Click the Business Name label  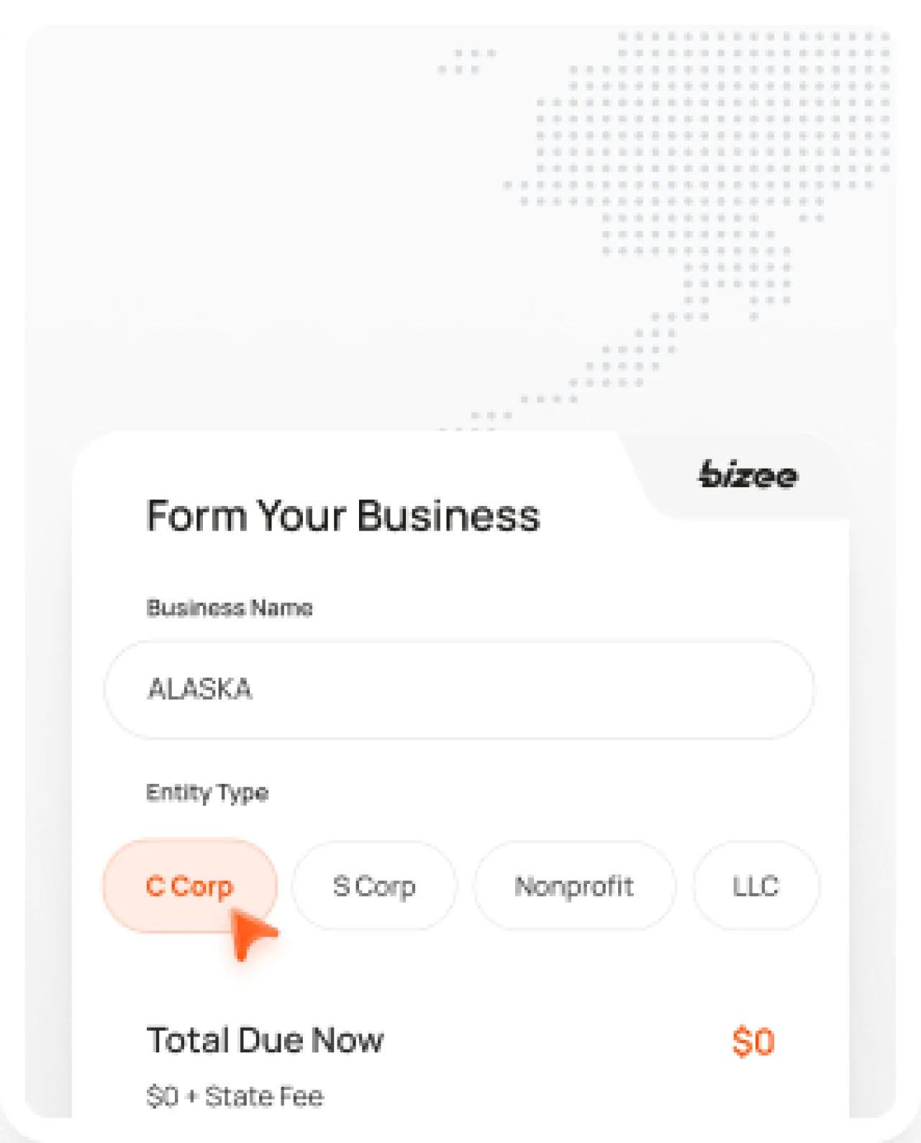pos(229,608)
